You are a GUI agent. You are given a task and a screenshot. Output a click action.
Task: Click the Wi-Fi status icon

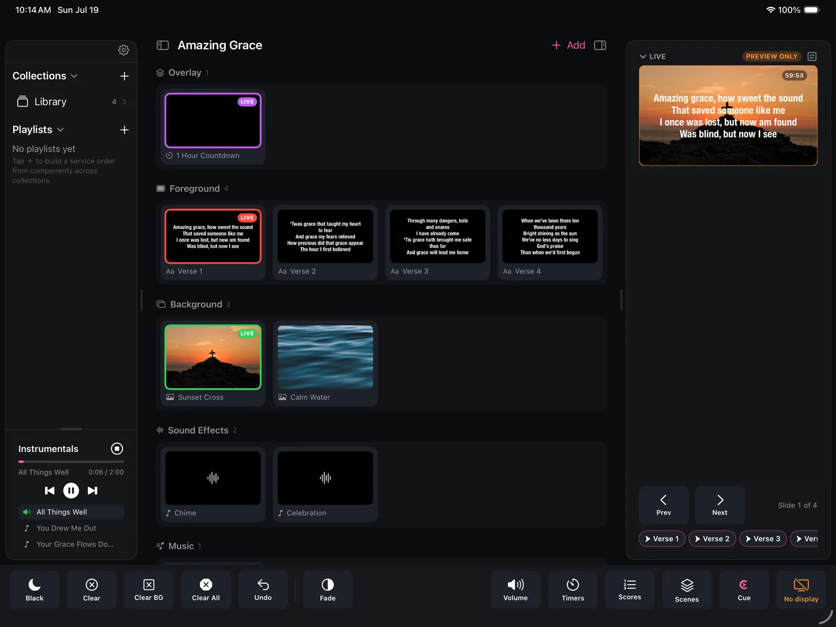[771, 10]
